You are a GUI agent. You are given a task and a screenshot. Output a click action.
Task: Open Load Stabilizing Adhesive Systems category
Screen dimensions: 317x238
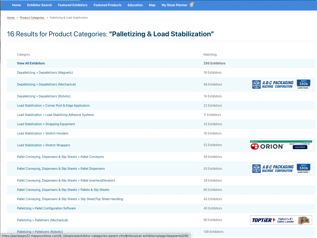pyautogui.click(x=55, y=115)
